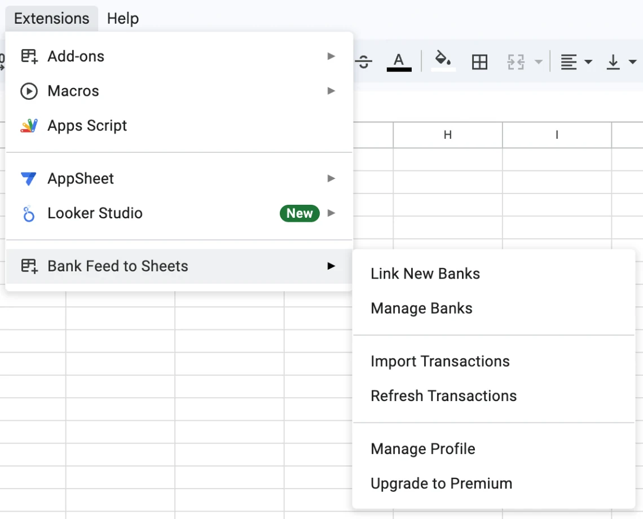Click the black text color swatch bar
Viewport: 643px width, 519px height.
399,69
